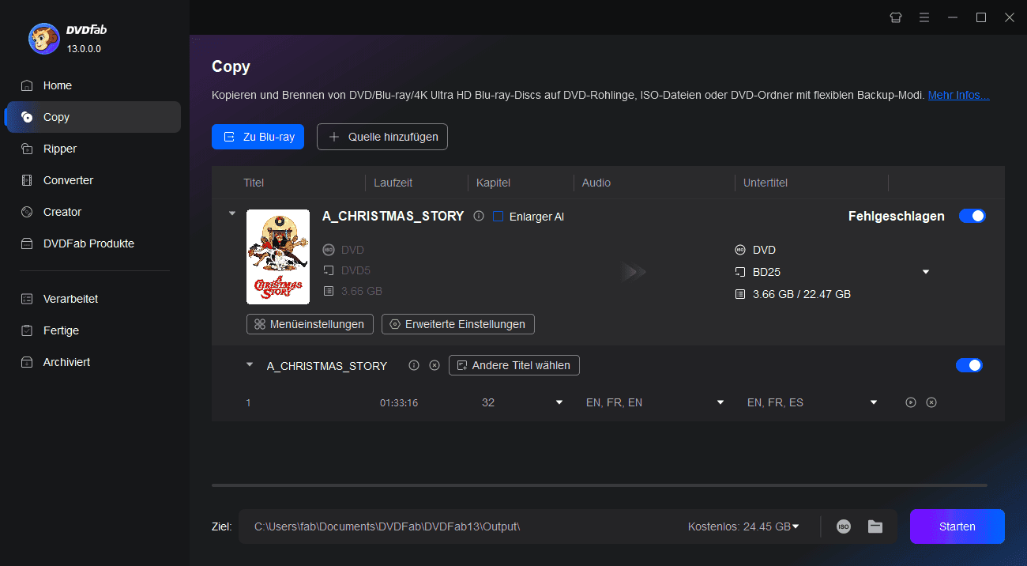Click the 3.66 GB / 22.47 GB size text

click(x=802, y=294)
